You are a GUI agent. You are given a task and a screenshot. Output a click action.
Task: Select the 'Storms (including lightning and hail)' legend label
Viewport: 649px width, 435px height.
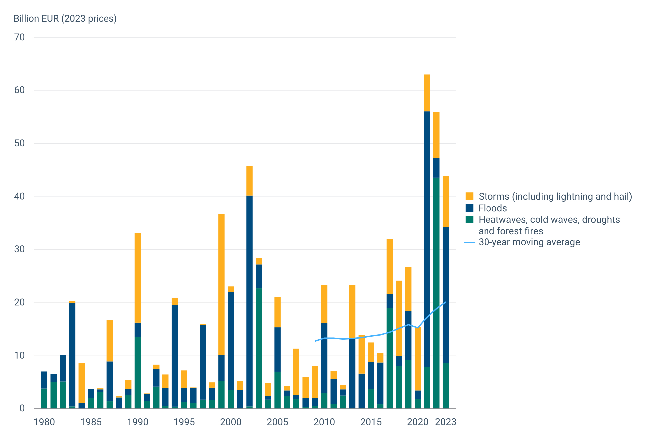pos(555,196)
